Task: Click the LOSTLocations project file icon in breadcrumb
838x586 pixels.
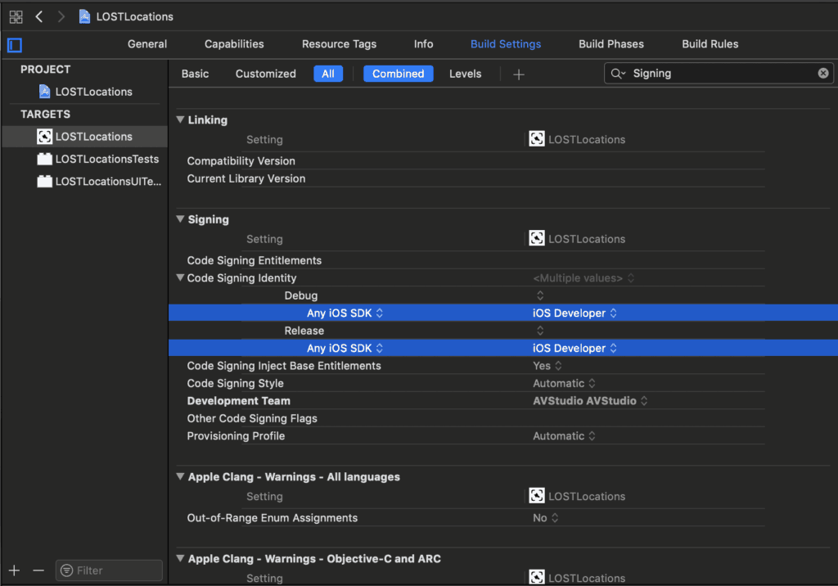Action: tap(84, 16)
